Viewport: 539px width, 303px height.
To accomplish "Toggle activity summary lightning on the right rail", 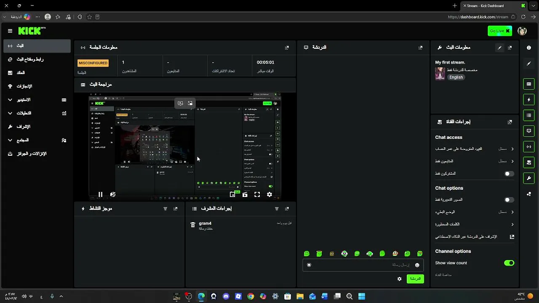I will pos(529,100).
